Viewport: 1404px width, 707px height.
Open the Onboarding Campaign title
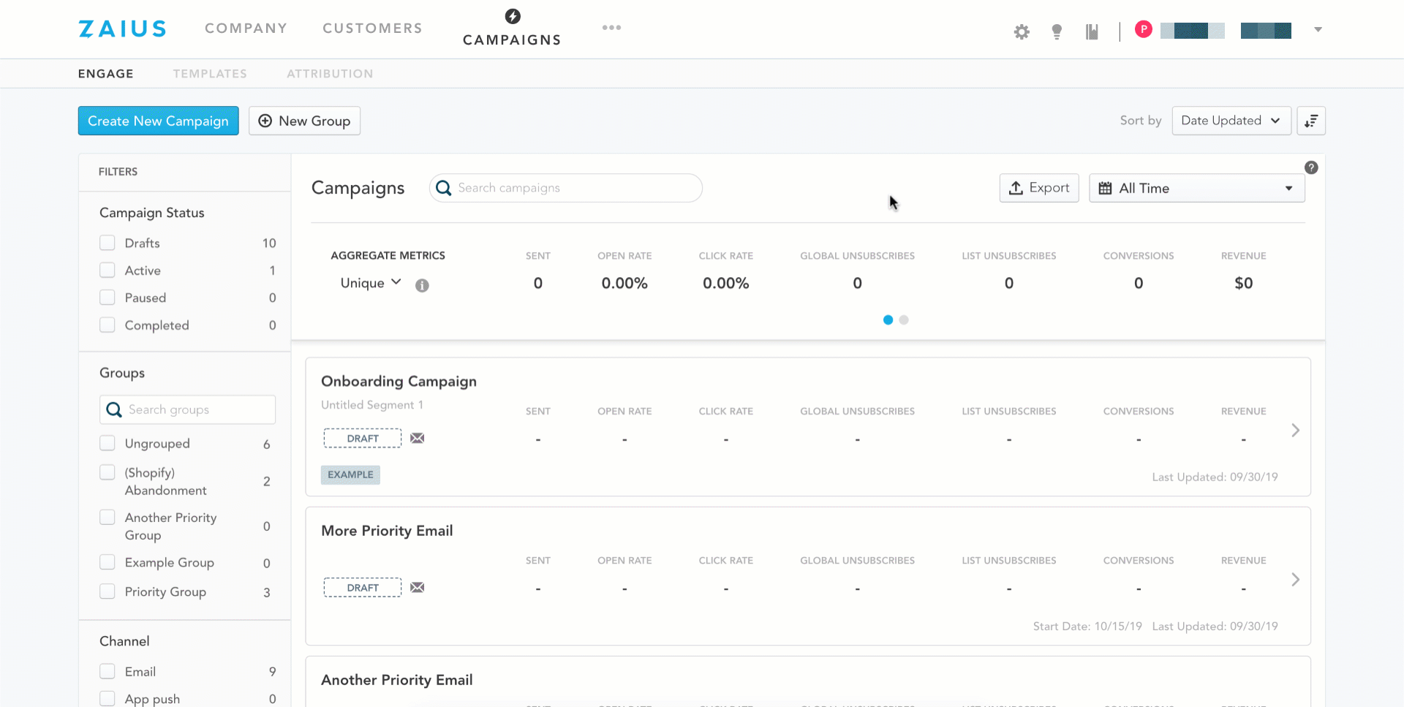(399, 381)
